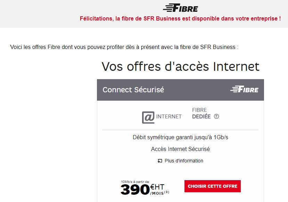Image resolution: width=288 pixels, height=202 pixels.
Task: Open the help question mark beside Fibre Dédiée
Action: [x=216, y=117]
